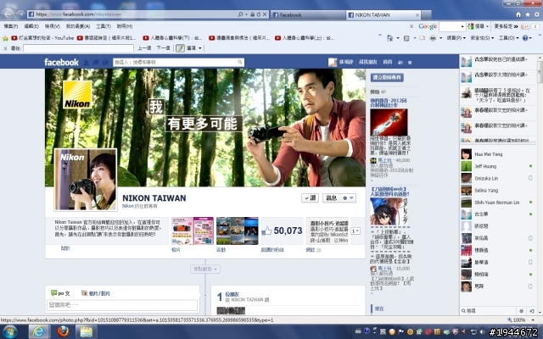The height and width of the screenshot is (339, 543).
Task: Click the 更多設定 Google toolbar link
Action: [503, 26]
